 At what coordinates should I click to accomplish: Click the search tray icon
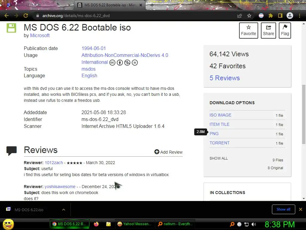(232, 224)
